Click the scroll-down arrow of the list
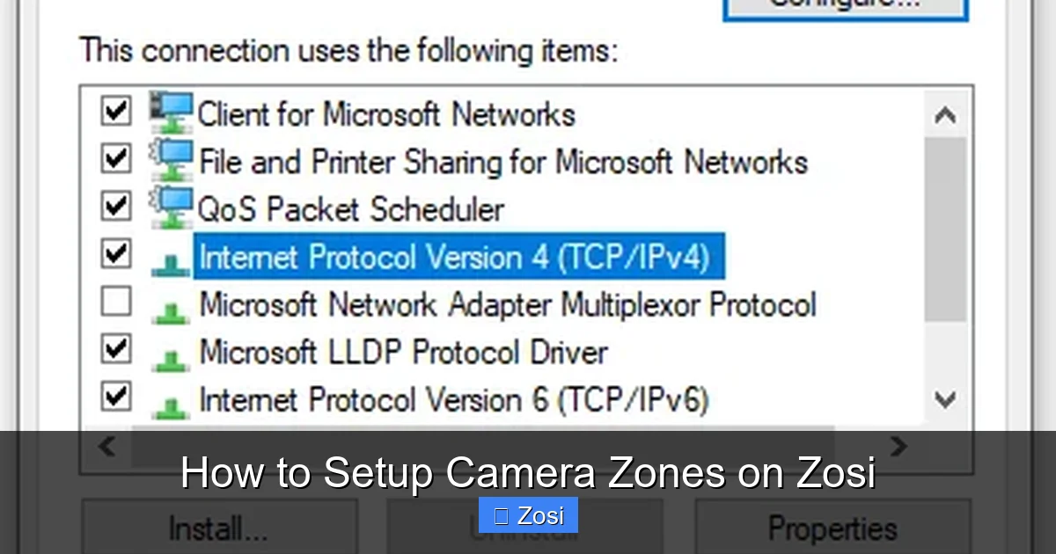Viewport: 1056px width, 554px height. pos(946,400)
